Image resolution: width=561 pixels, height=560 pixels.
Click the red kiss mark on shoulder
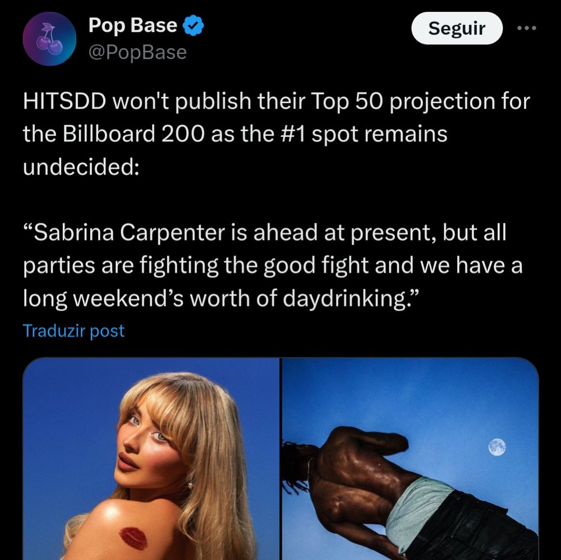(x=133, y=538)
